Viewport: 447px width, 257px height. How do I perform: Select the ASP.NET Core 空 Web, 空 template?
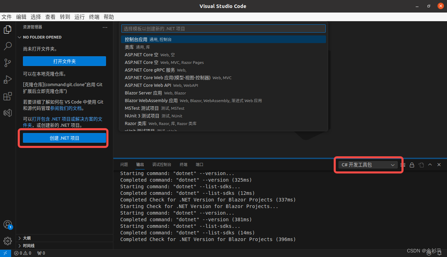point(223,55)
